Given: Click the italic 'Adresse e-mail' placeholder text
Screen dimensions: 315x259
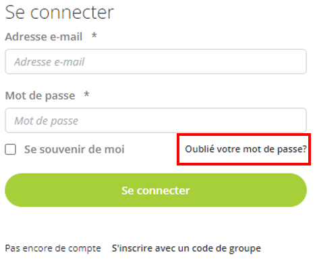Looking at the screenshot, I should [49, 62].
